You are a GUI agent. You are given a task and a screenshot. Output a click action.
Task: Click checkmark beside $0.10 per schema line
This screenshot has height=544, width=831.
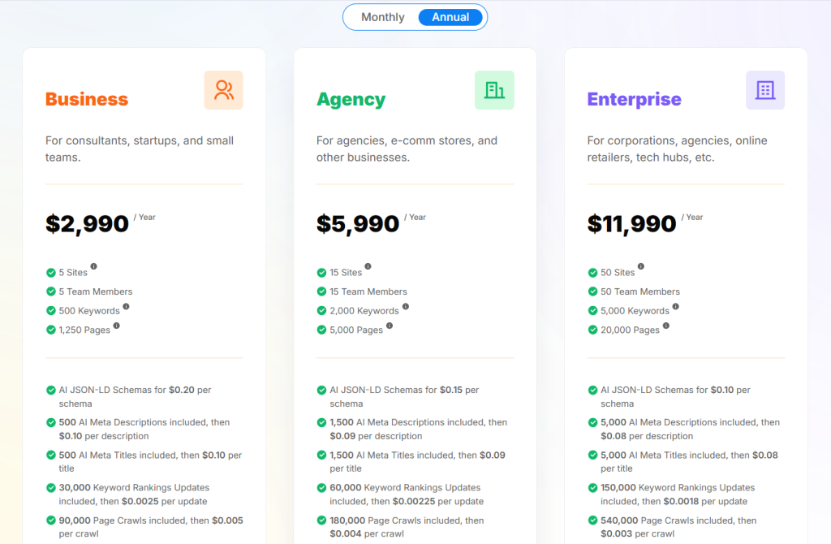click(592, 391)
